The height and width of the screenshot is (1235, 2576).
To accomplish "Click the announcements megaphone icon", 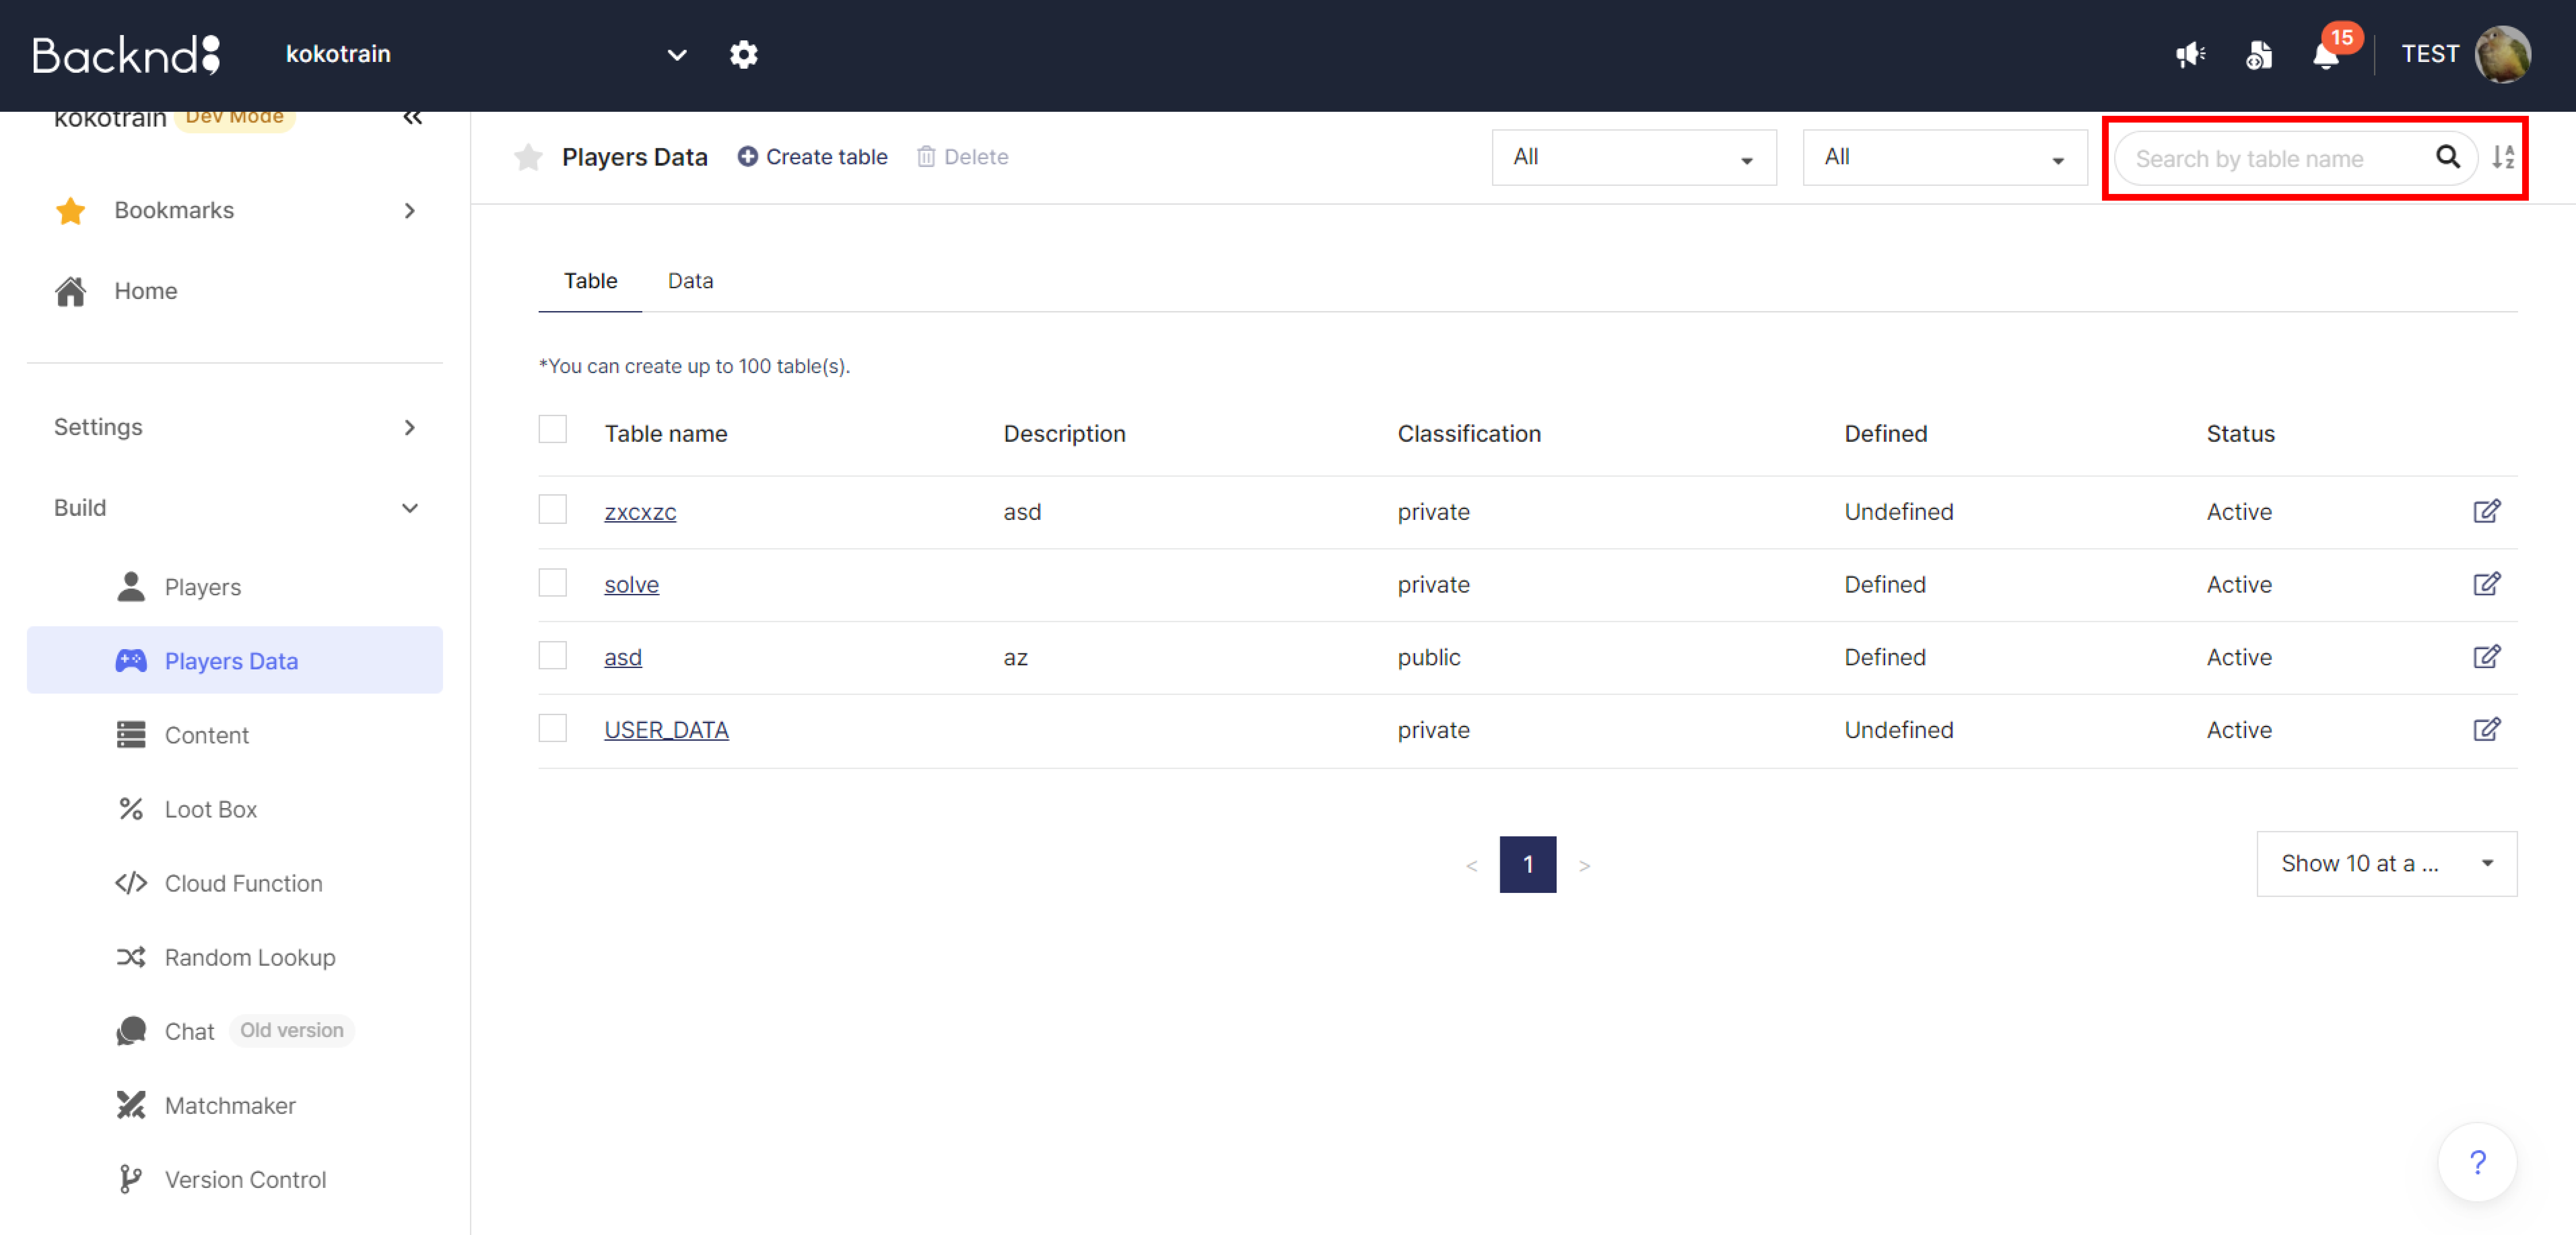I will (2190, 54).
